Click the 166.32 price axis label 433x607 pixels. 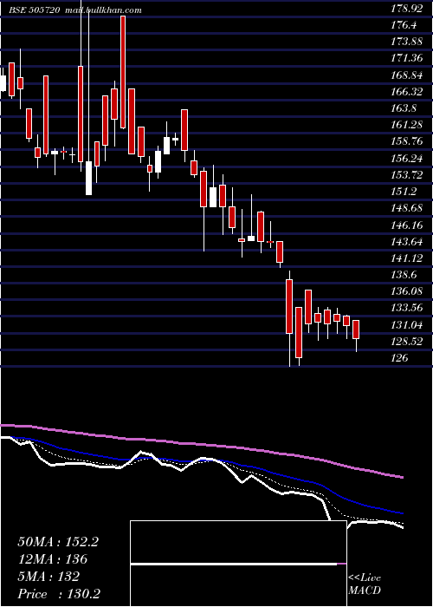point(407,92)
